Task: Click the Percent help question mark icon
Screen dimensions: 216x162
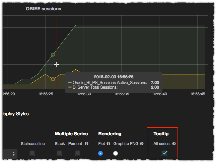Action: point(86,144)
